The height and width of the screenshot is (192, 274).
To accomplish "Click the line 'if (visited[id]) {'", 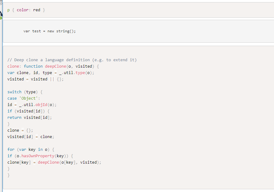I will (x=28, y=111).
